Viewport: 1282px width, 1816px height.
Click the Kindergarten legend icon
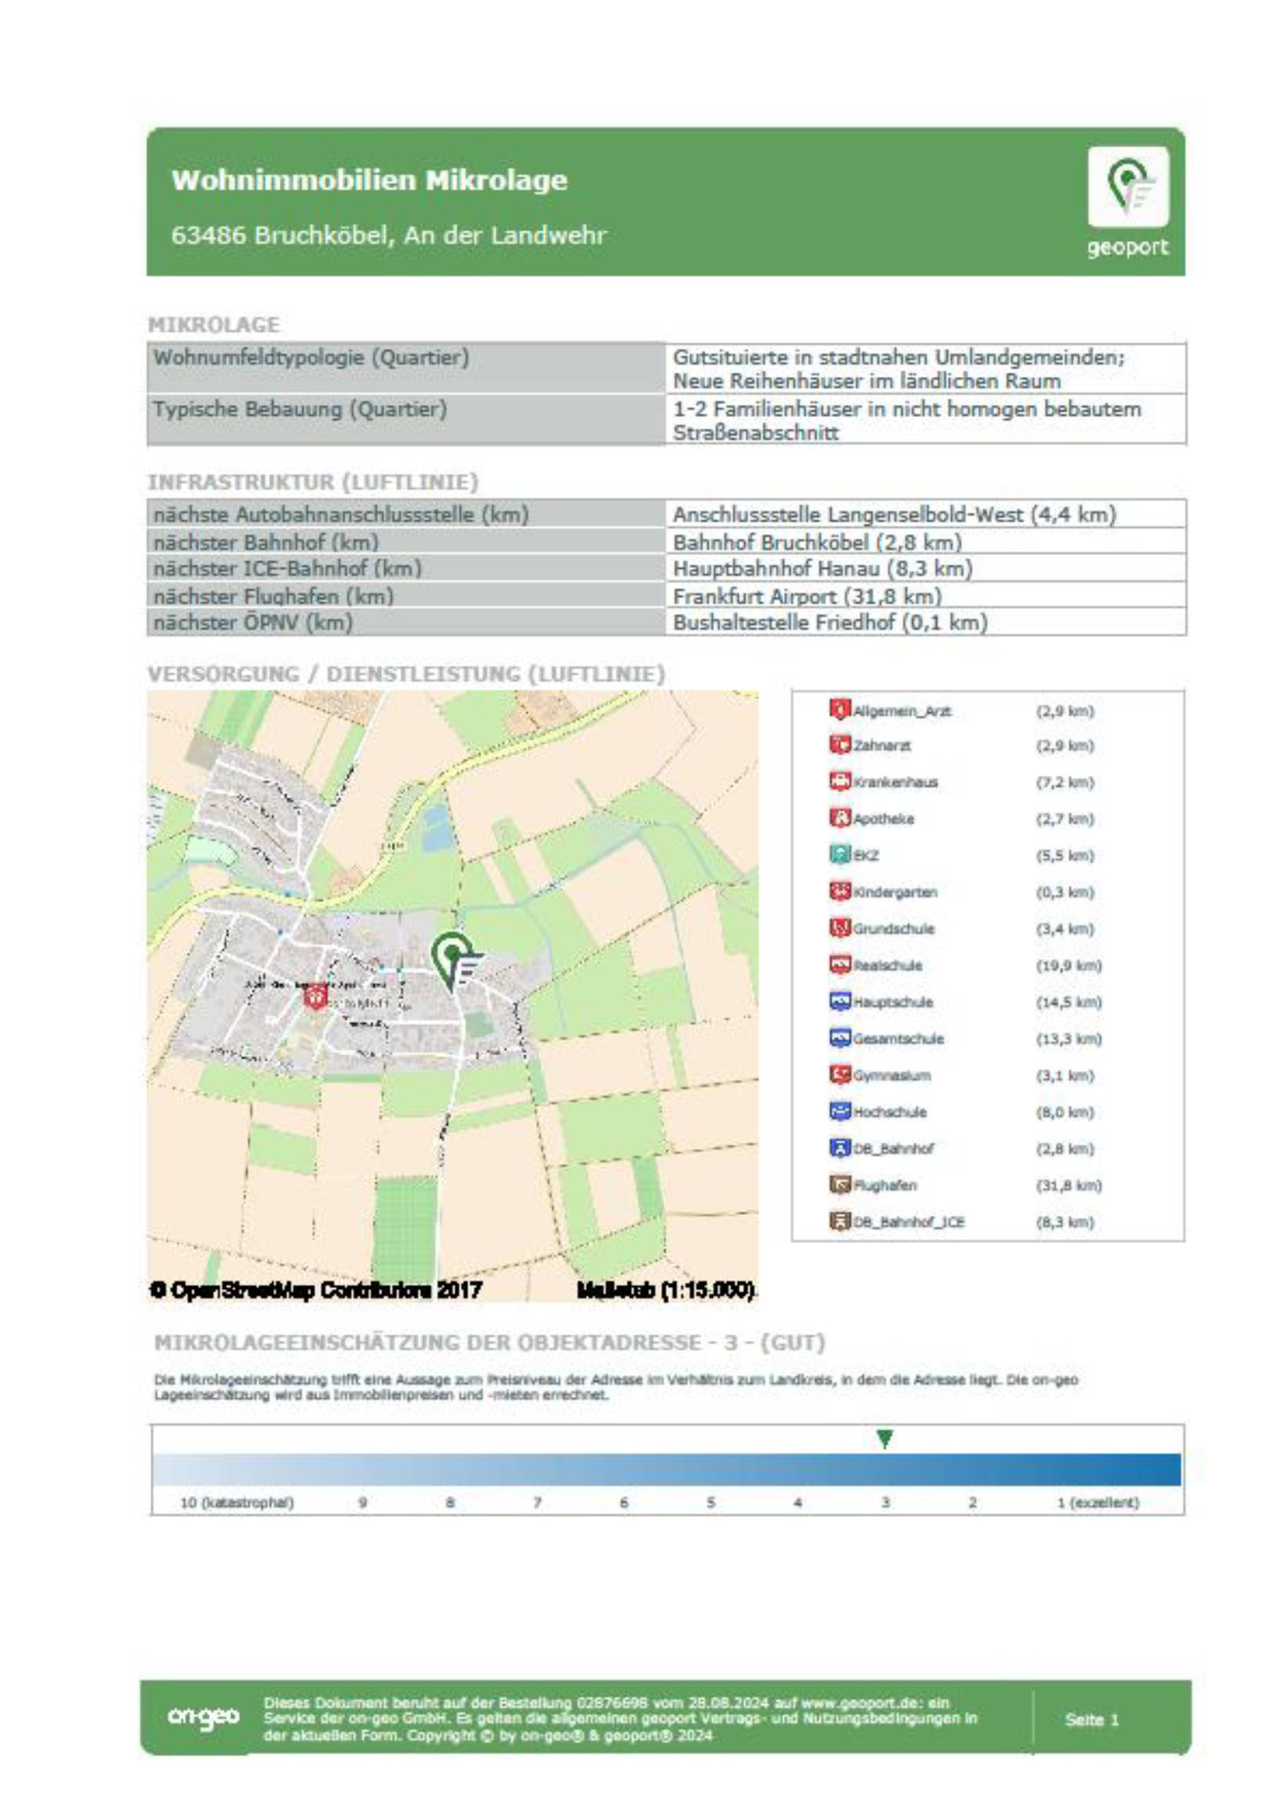coord(838,891)
